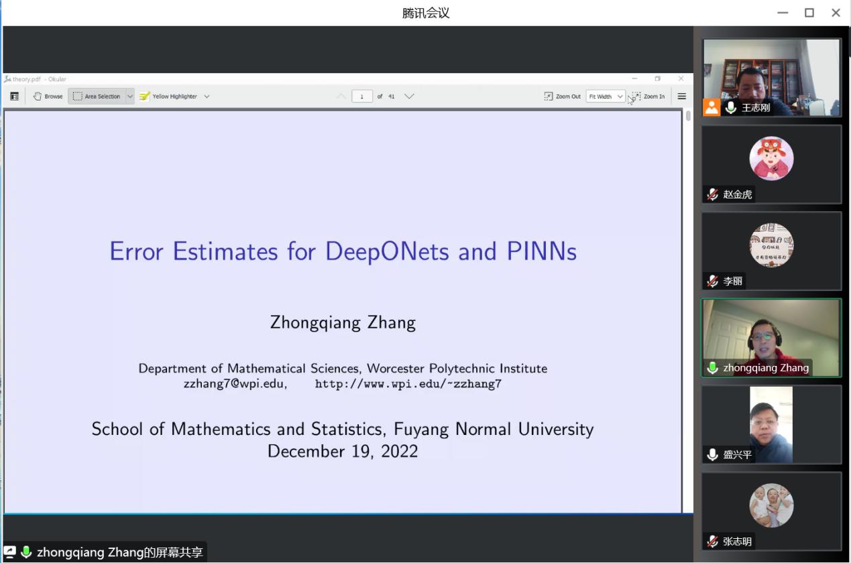Screen dimensions: 851x563
Task: Click the Zoom In button
Action: pos(648,97)
